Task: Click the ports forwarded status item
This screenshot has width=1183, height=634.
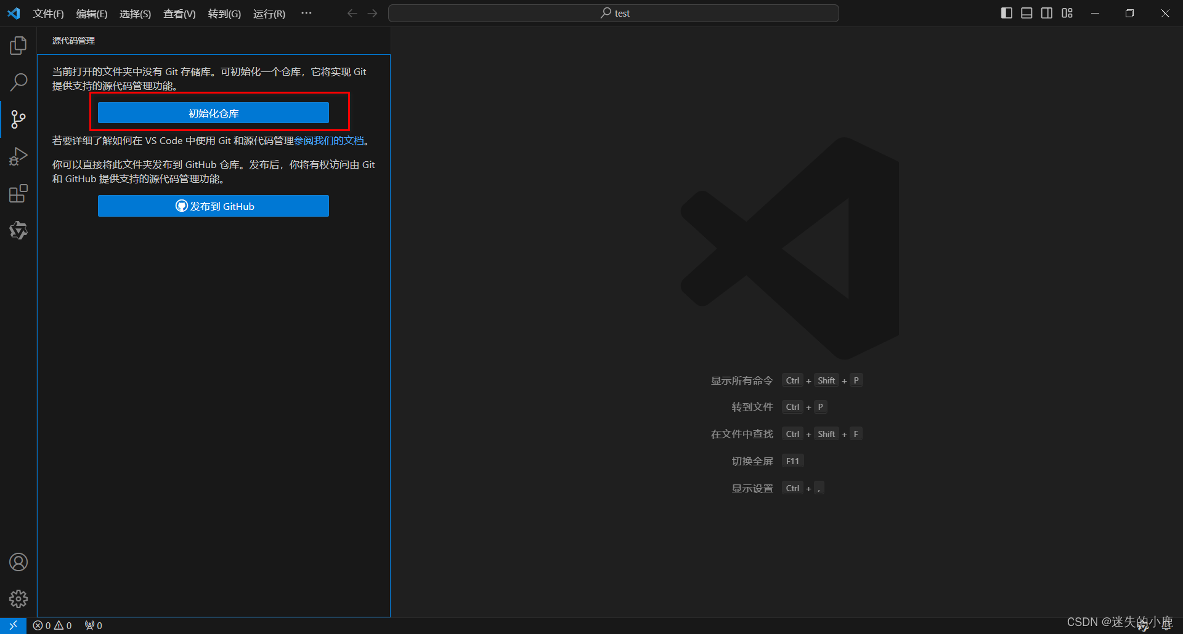Action: click(94, 625)
